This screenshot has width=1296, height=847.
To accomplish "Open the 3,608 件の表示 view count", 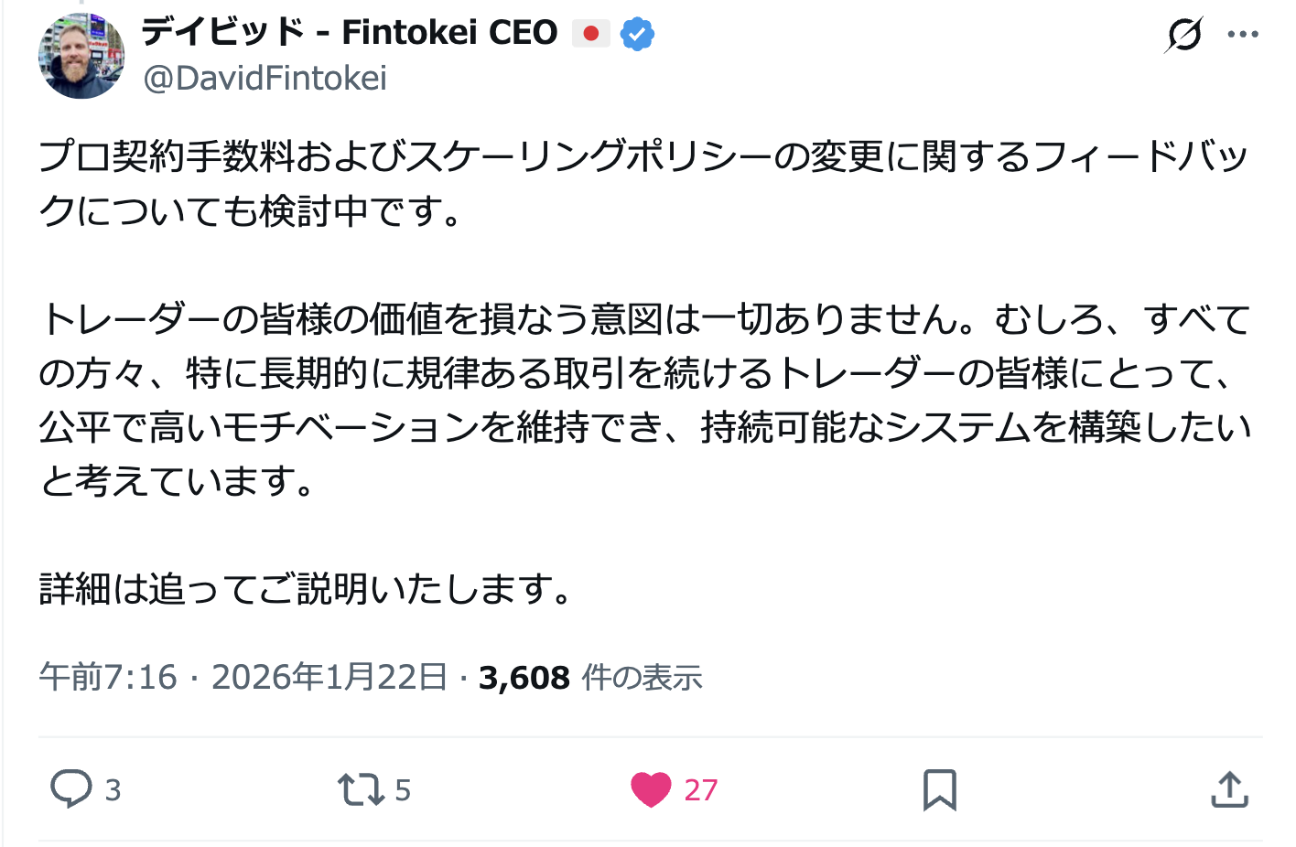I will [x=590, y=678].
